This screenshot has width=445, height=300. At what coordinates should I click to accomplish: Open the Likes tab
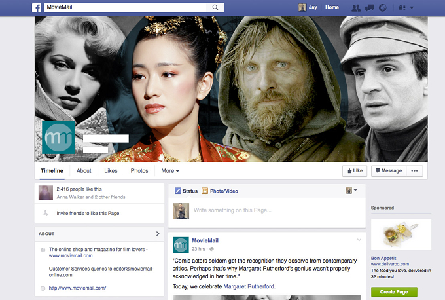pos(111,171)
